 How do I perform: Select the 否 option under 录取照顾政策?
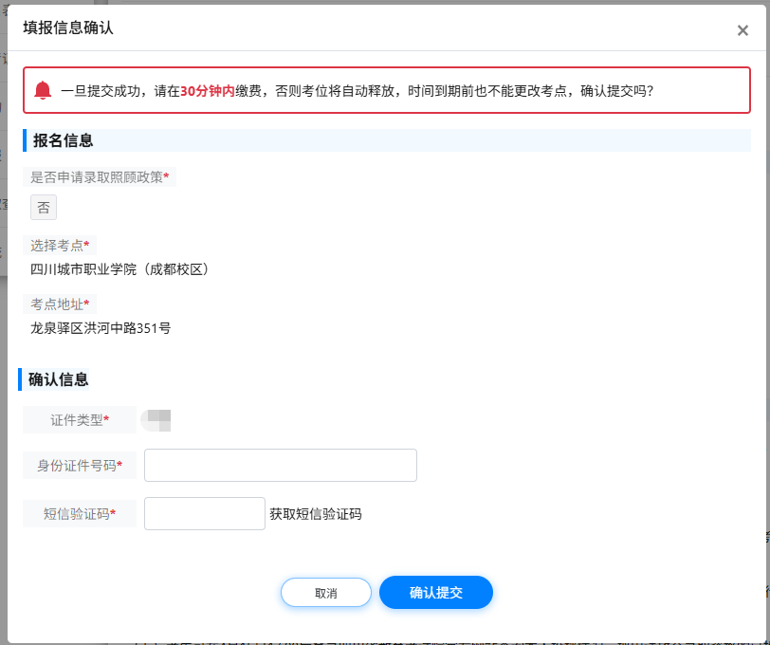click(43, 207)
